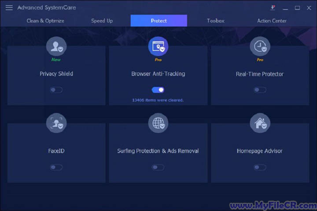Click the Pro badge under Browser Anti-Tracking

(158, 60)
